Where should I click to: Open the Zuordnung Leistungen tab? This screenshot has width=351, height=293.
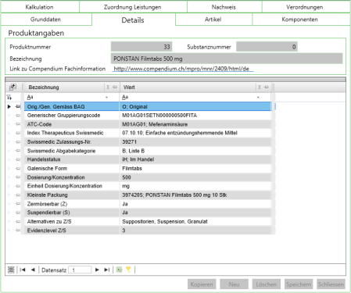coord(133,7)
